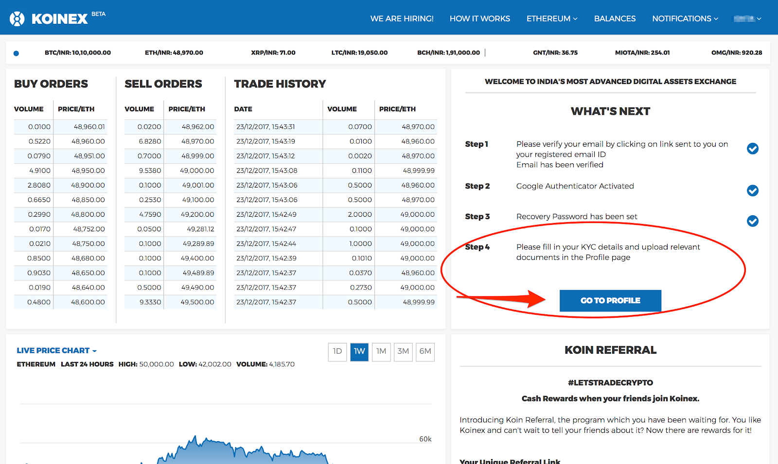Click buy order priced 48,900.00
The image size is (778, 464).
[x=88, y=185]
